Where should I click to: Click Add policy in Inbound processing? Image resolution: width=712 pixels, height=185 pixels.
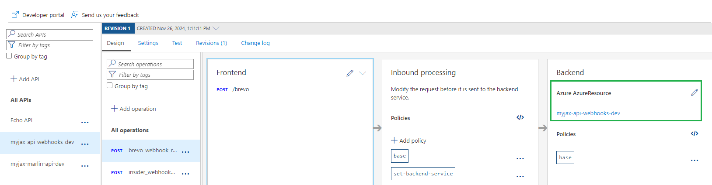pos(408,140)
